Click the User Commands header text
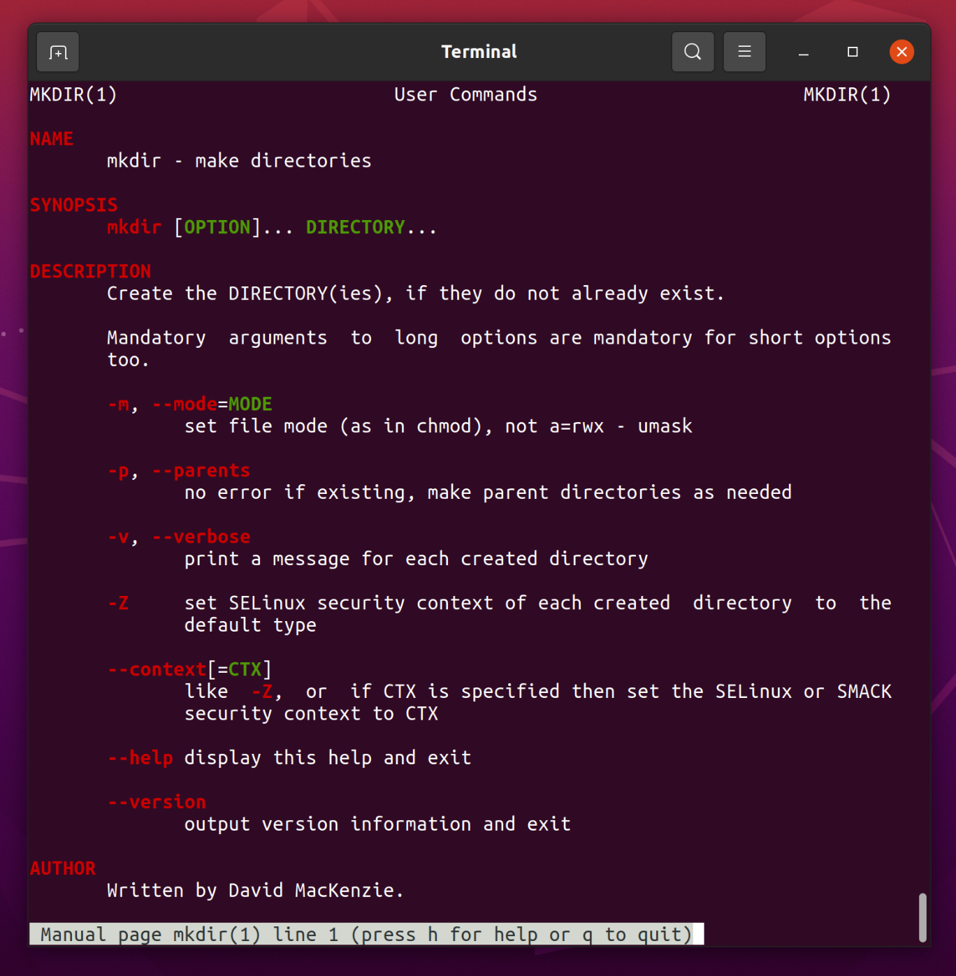The height and width of the screenshot is (976, 956). (465, 94)
